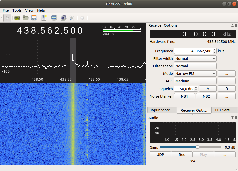Open the Tools menu

[17, 10]
